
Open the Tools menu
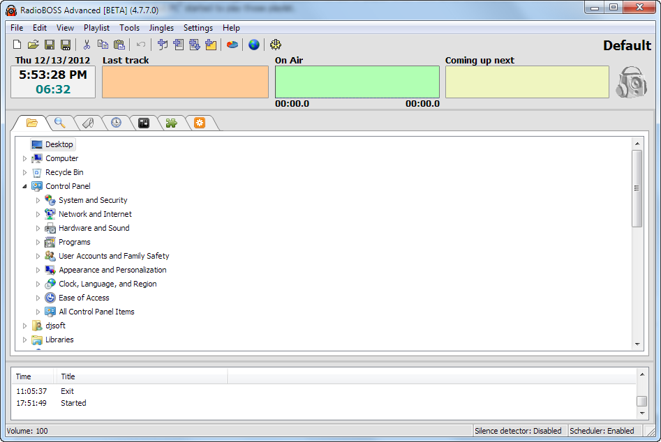129,28
